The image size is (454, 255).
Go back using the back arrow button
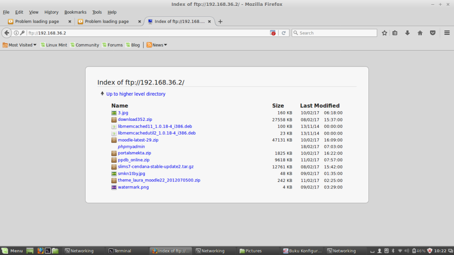(6, 33)
